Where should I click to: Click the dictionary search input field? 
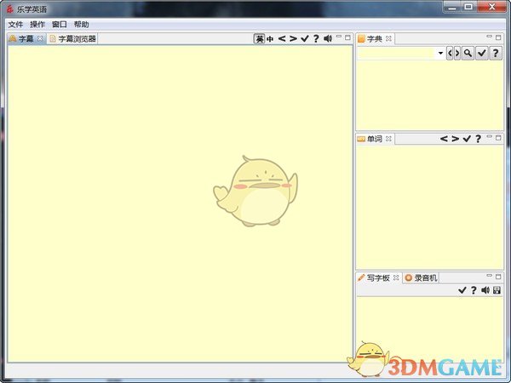point(396,54)
